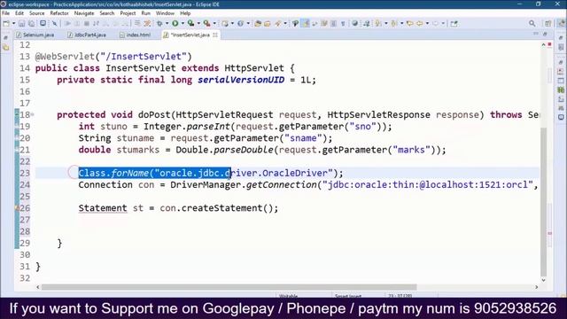Viewport: 567px width, 319px height.
Task: Click the External Tools run icon
Action: pos(206,24)
